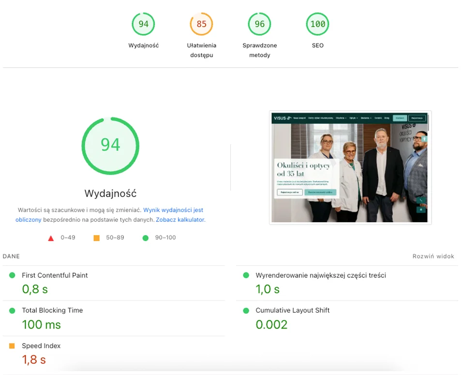Viewport: 462px width, 375px height.
Task: Click the SEO label under the top gauge
Action: coord(317,45)
